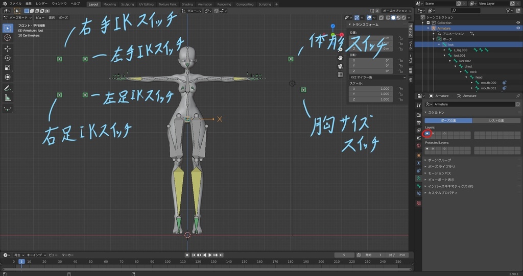This screenshot has width=523, height=276.
Task: Click the ポーズ位置 button
Action: (x=448, y=120)
